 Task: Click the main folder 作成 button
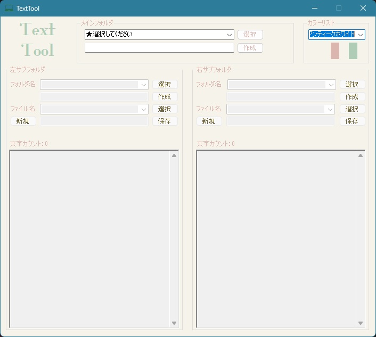pyautogui.click(x=250, y=48)
